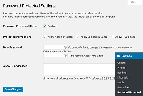143x96 pixels.
Task: Click the Save Changes button
Action: pyautogui.click(x=13, y=89)
